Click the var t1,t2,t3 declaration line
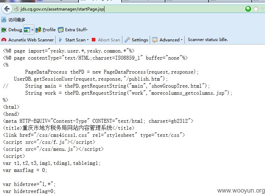 pos(52,163)
